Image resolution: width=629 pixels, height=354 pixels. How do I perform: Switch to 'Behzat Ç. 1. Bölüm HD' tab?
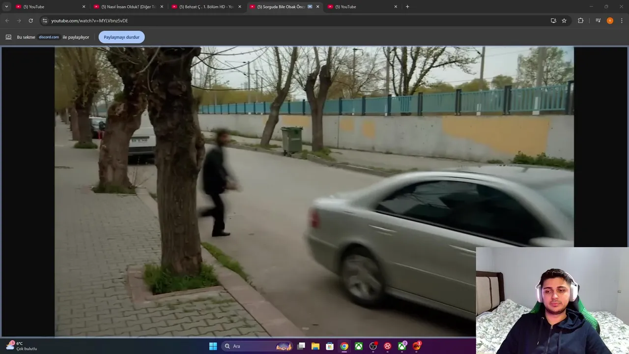pos(206,6)
